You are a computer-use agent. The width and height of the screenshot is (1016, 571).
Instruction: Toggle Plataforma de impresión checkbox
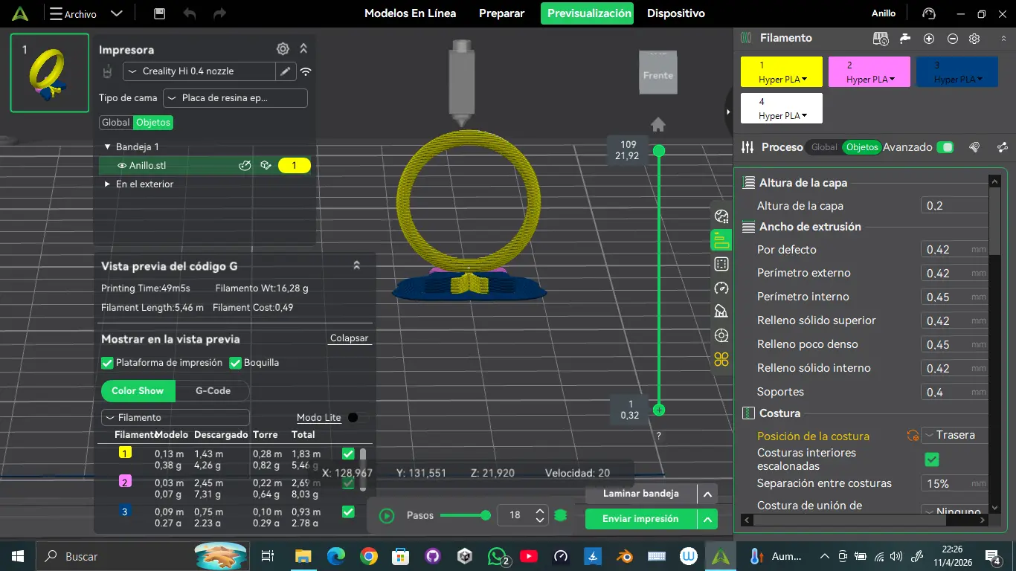(x=107, y=363)
